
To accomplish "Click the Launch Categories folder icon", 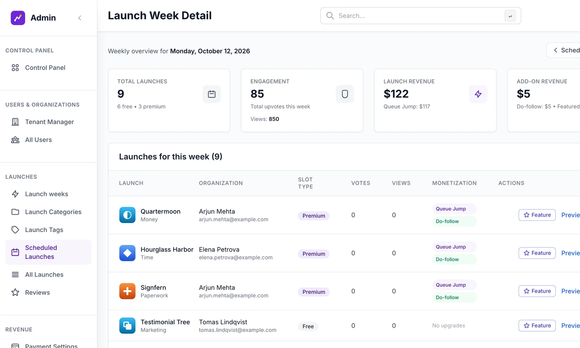I will 15,212.
